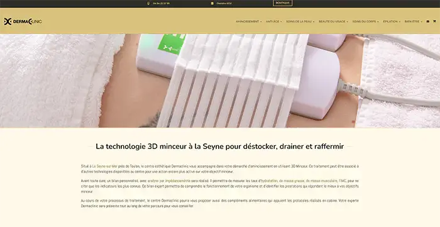The height and width of the screenshot is (227, 440).
Task: Click the de masse musculaire link
Action: pyautogui.click(x=322, y=180)
